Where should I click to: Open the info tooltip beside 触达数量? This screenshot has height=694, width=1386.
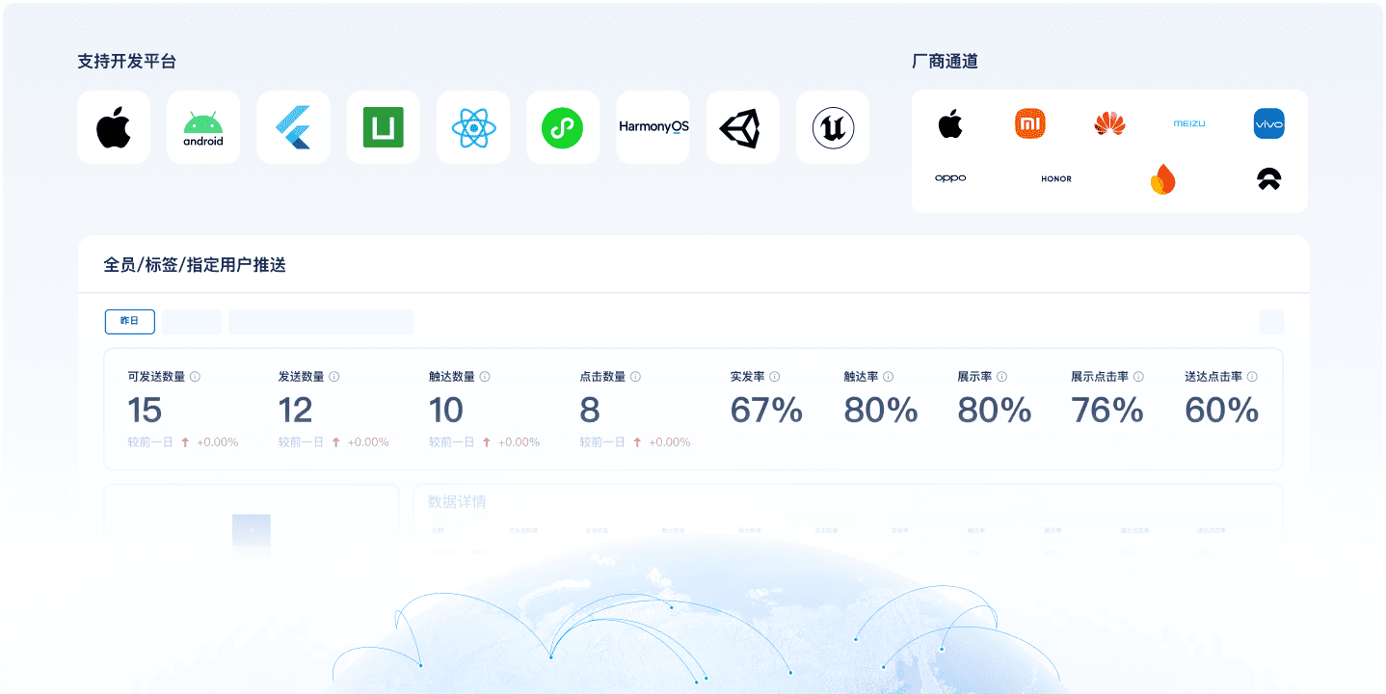point(485,377)
